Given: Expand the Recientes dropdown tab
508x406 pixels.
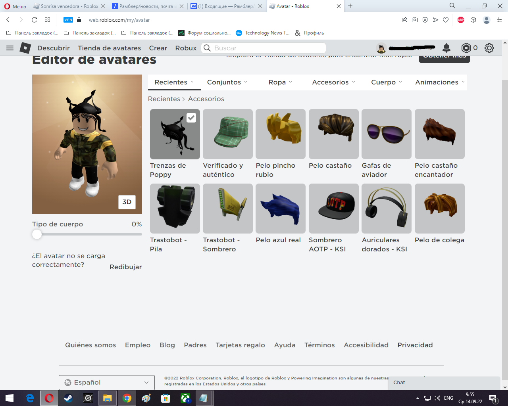Looking at the screenshot, I should [174, 82].
